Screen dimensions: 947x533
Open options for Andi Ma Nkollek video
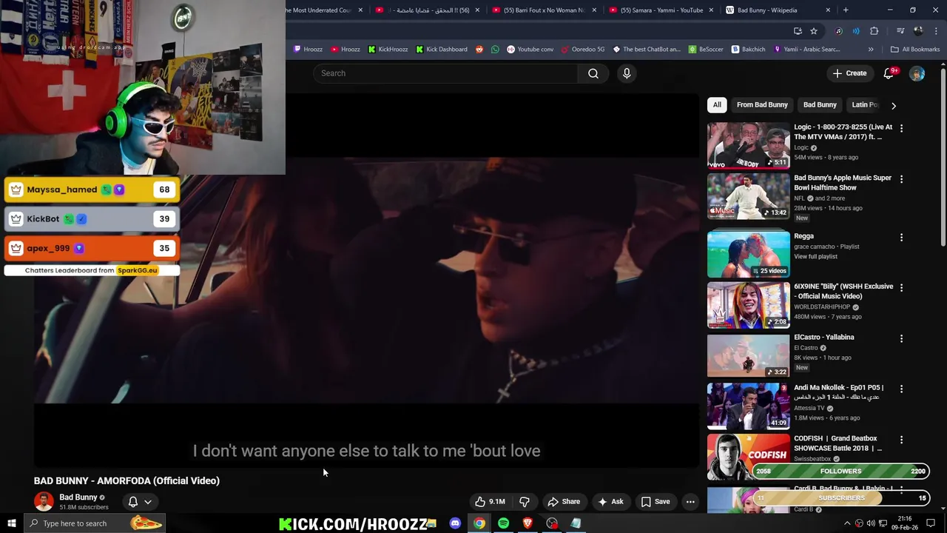(901, 389)
